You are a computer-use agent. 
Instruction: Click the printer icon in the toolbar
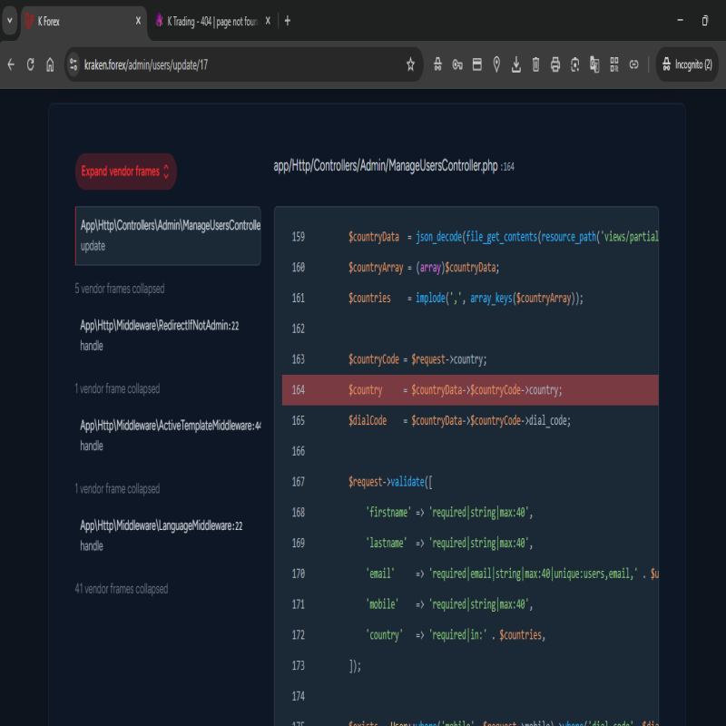[555, 64]
